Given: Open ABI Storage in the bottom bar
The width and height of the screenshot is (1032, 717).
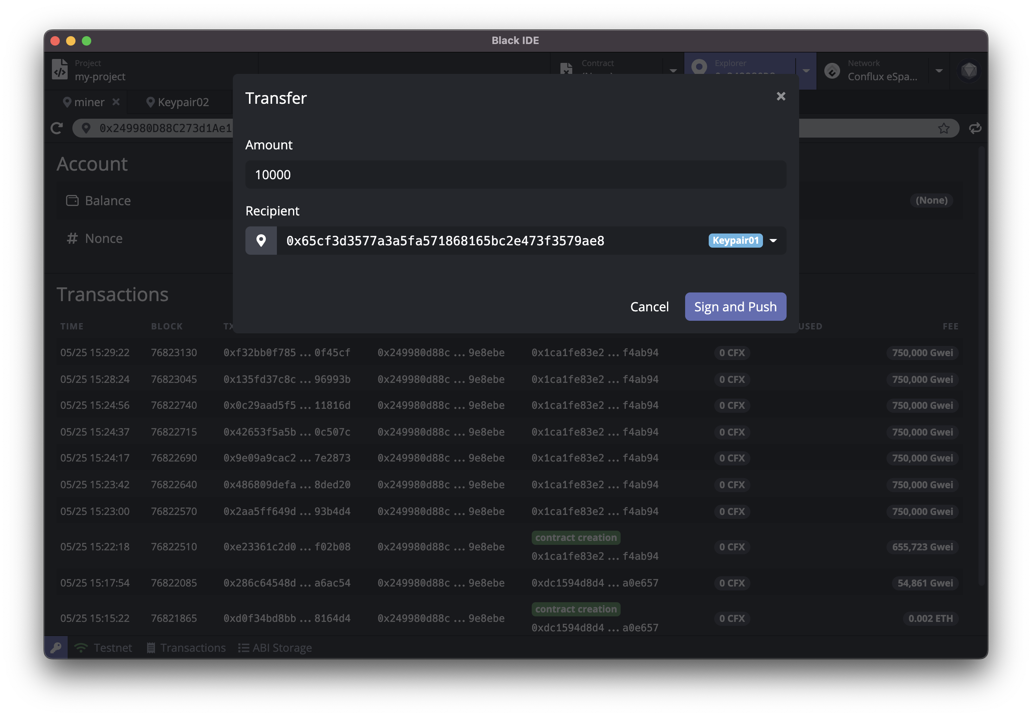Looking at the screenshot, I should coord(275,647).
